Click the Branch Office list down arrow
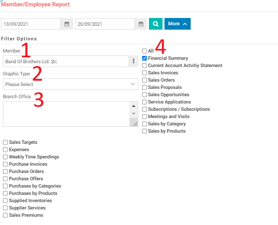 click(x=134, y=114)
